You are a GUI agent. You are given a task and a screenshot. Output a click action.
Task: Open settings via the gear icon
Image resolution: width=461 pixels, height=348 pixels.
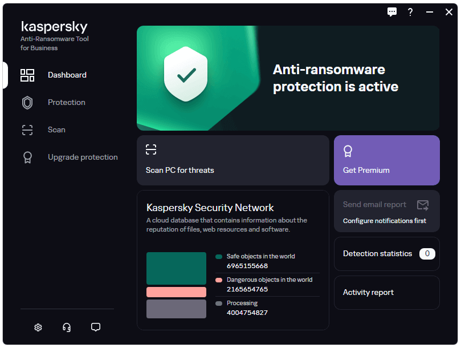tap(38, 327)
